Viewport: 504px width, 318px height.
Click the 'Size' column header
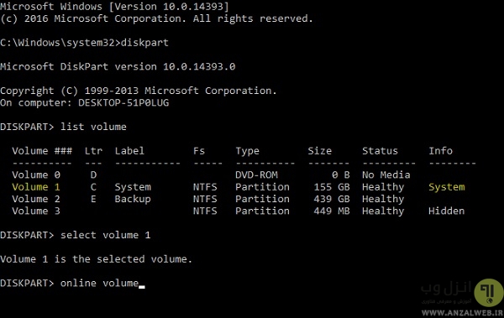(319, 151)
